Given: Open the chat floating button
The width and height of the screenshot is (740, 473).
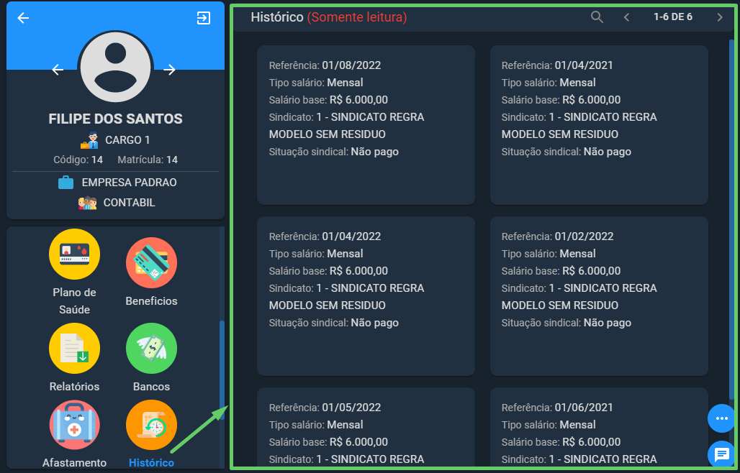Looking at the screenshot, I should [x=721, y=454].
